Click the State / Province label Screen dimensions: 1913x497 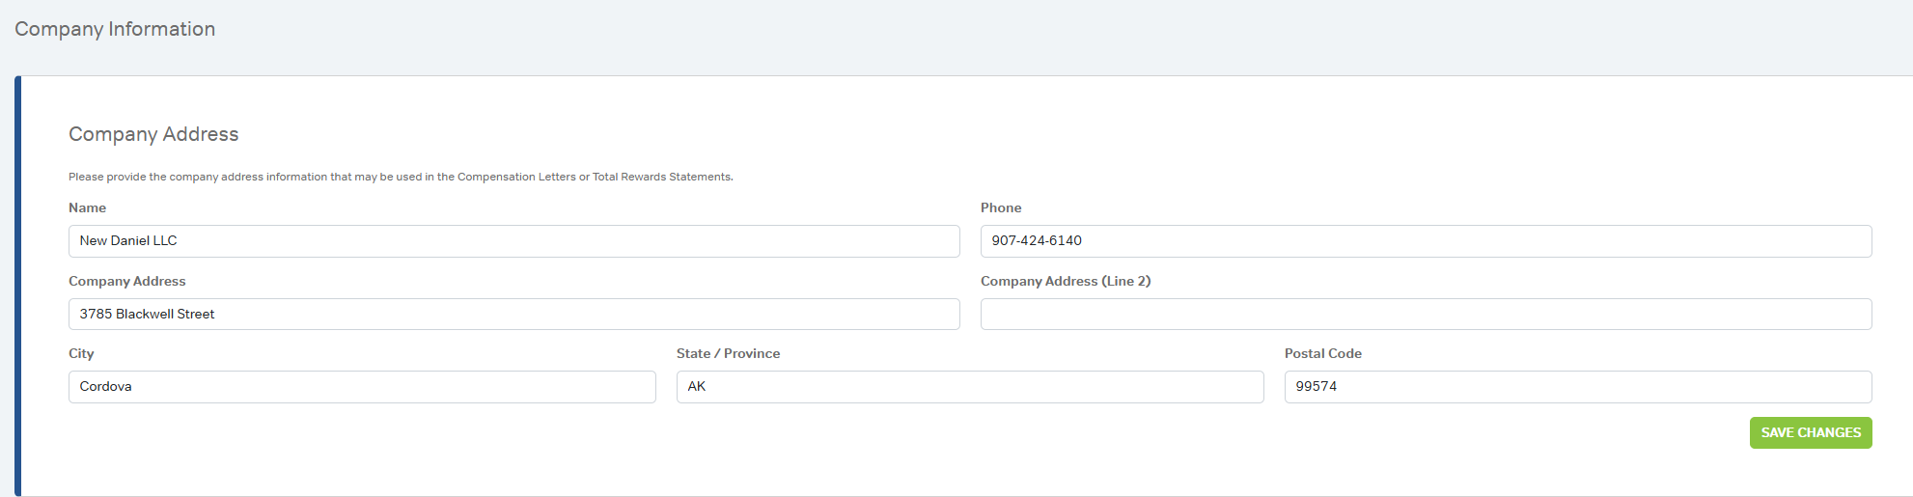[728, 354]
